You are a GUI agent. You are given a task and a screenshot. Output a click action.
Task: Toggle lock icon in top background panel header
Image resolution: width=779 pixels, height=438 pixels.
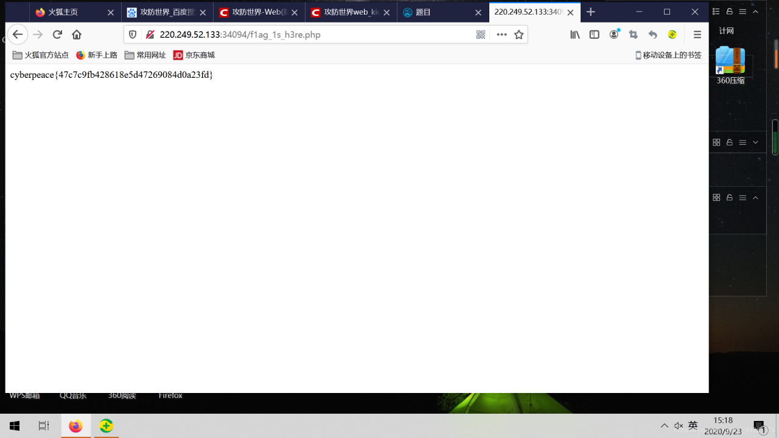coord(729,12)
